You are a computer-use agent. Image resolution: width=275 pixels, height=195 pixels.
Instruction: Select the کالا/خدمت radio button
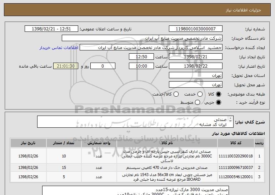tap(176, 94)
